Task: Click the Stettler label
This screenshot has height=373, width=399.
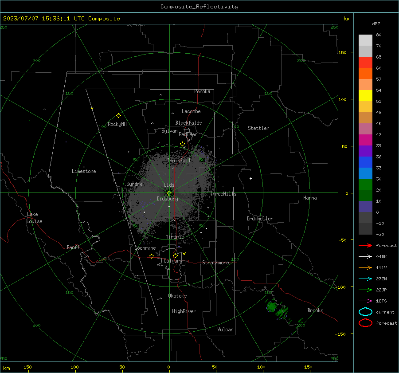Action: [258, 128]
